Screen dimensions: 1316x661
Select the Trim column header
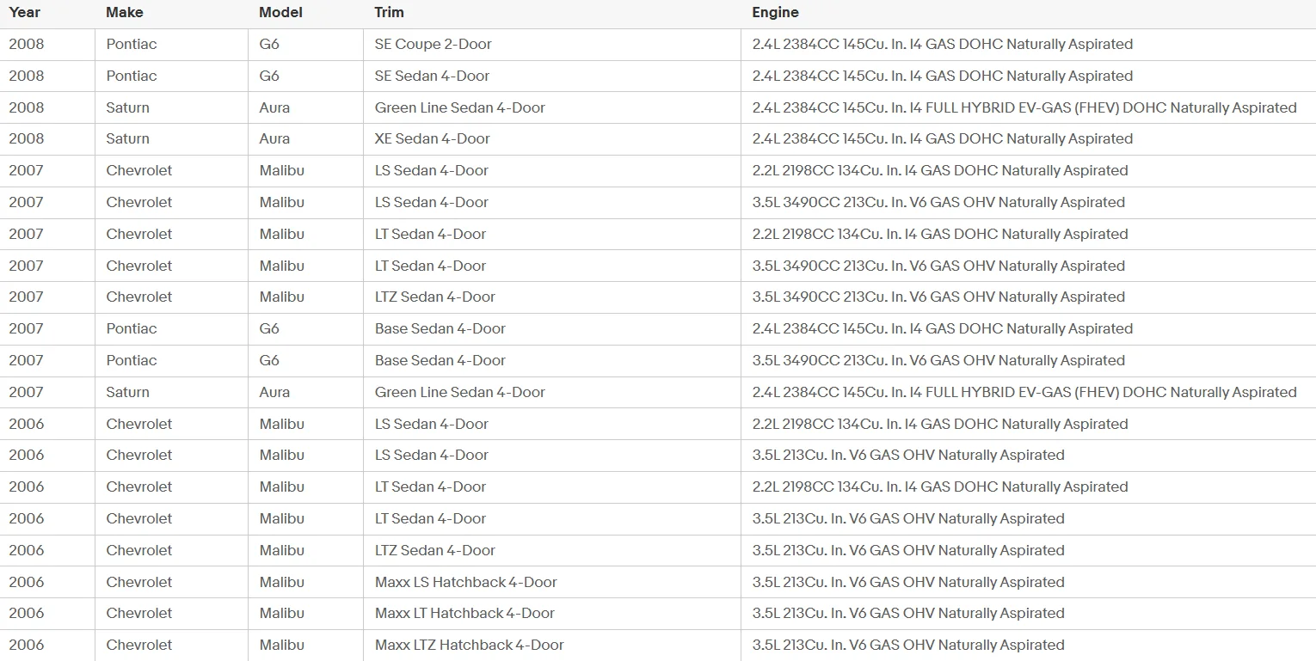(389, 12)
